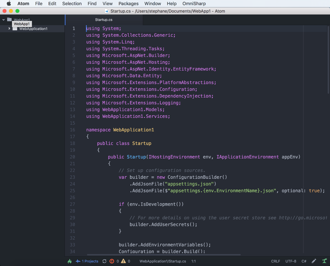This screenshot has height=266, width=330.
Task: Click '"appsettings.json"' string literal
Action: pos(189,184)
